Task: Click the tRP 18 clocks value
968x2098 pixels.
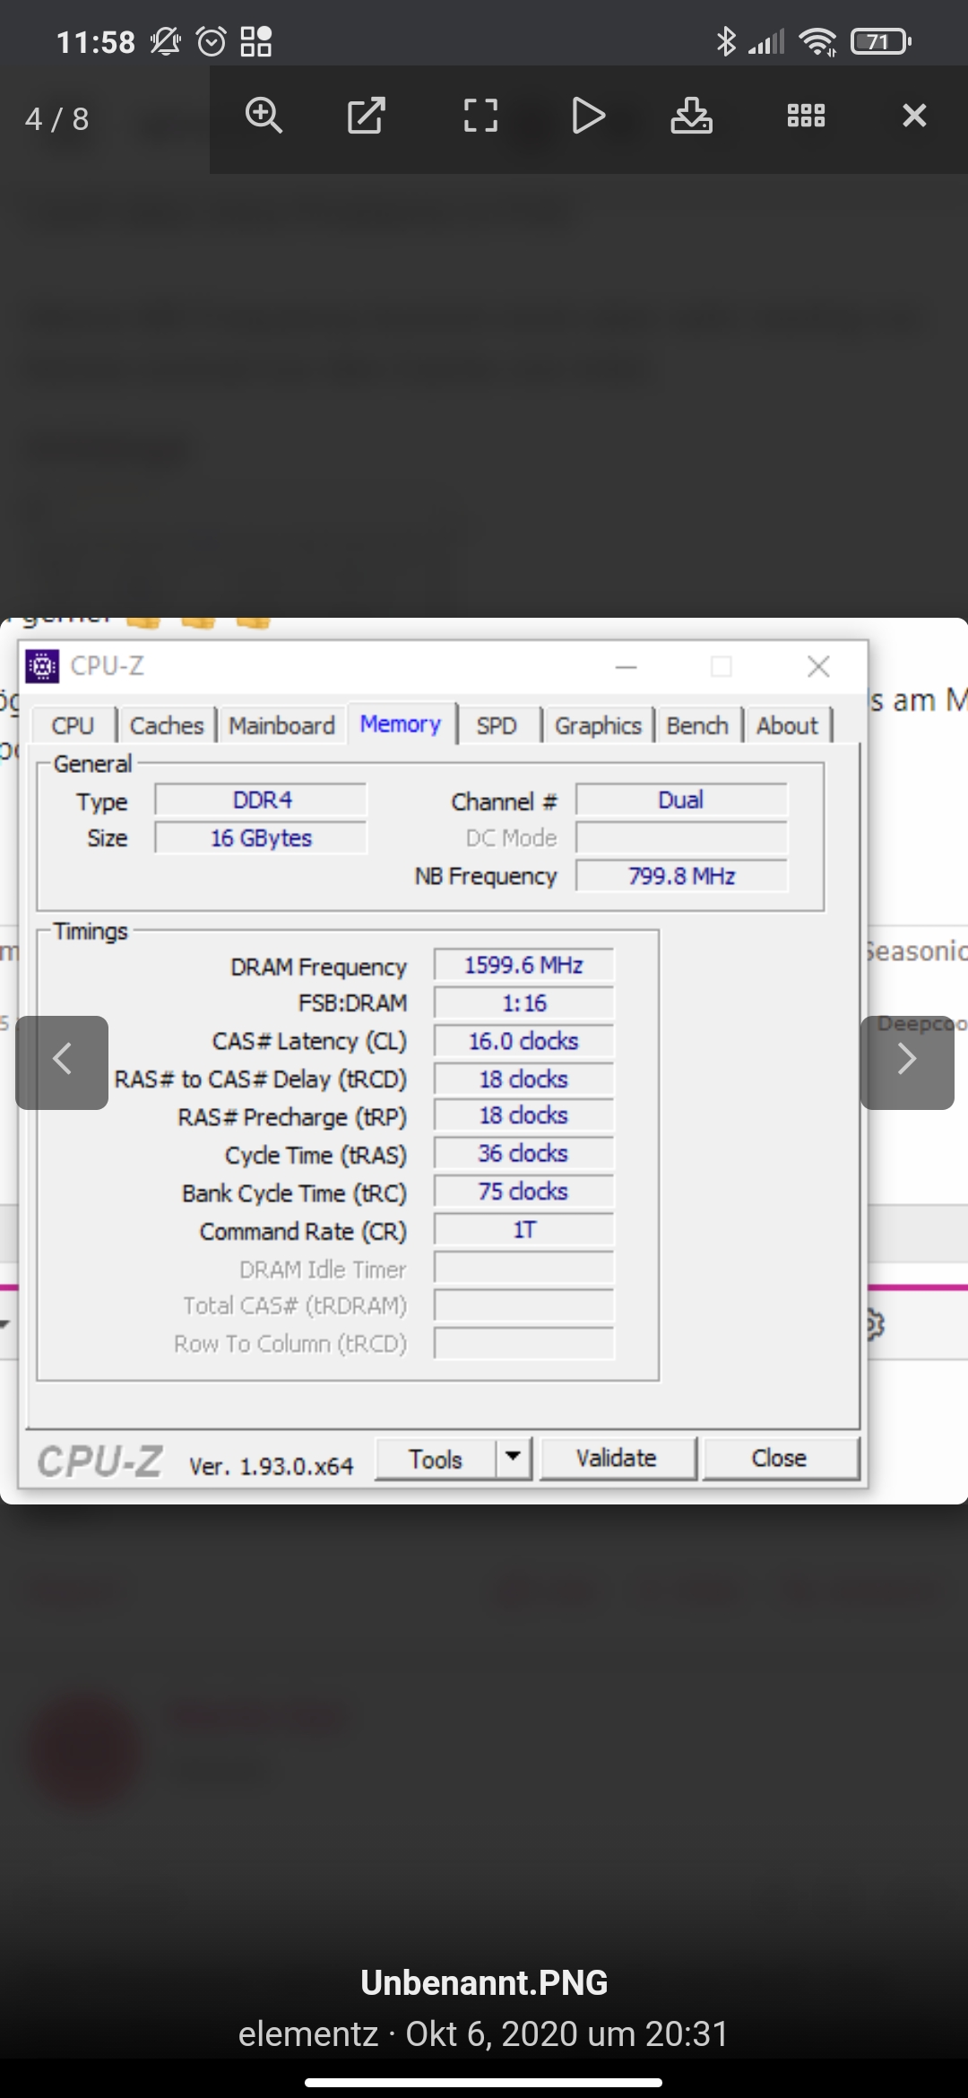Action: coord(524,1115)
